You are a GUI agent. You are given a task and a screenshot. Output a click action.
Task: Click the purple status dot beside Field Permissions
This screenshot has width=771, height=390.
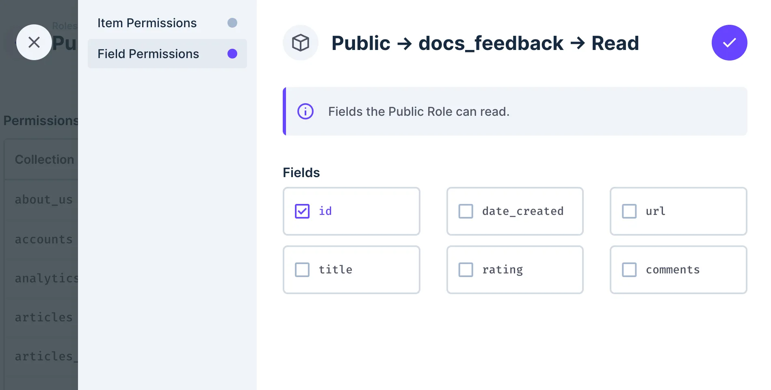[x=232, y=54]
